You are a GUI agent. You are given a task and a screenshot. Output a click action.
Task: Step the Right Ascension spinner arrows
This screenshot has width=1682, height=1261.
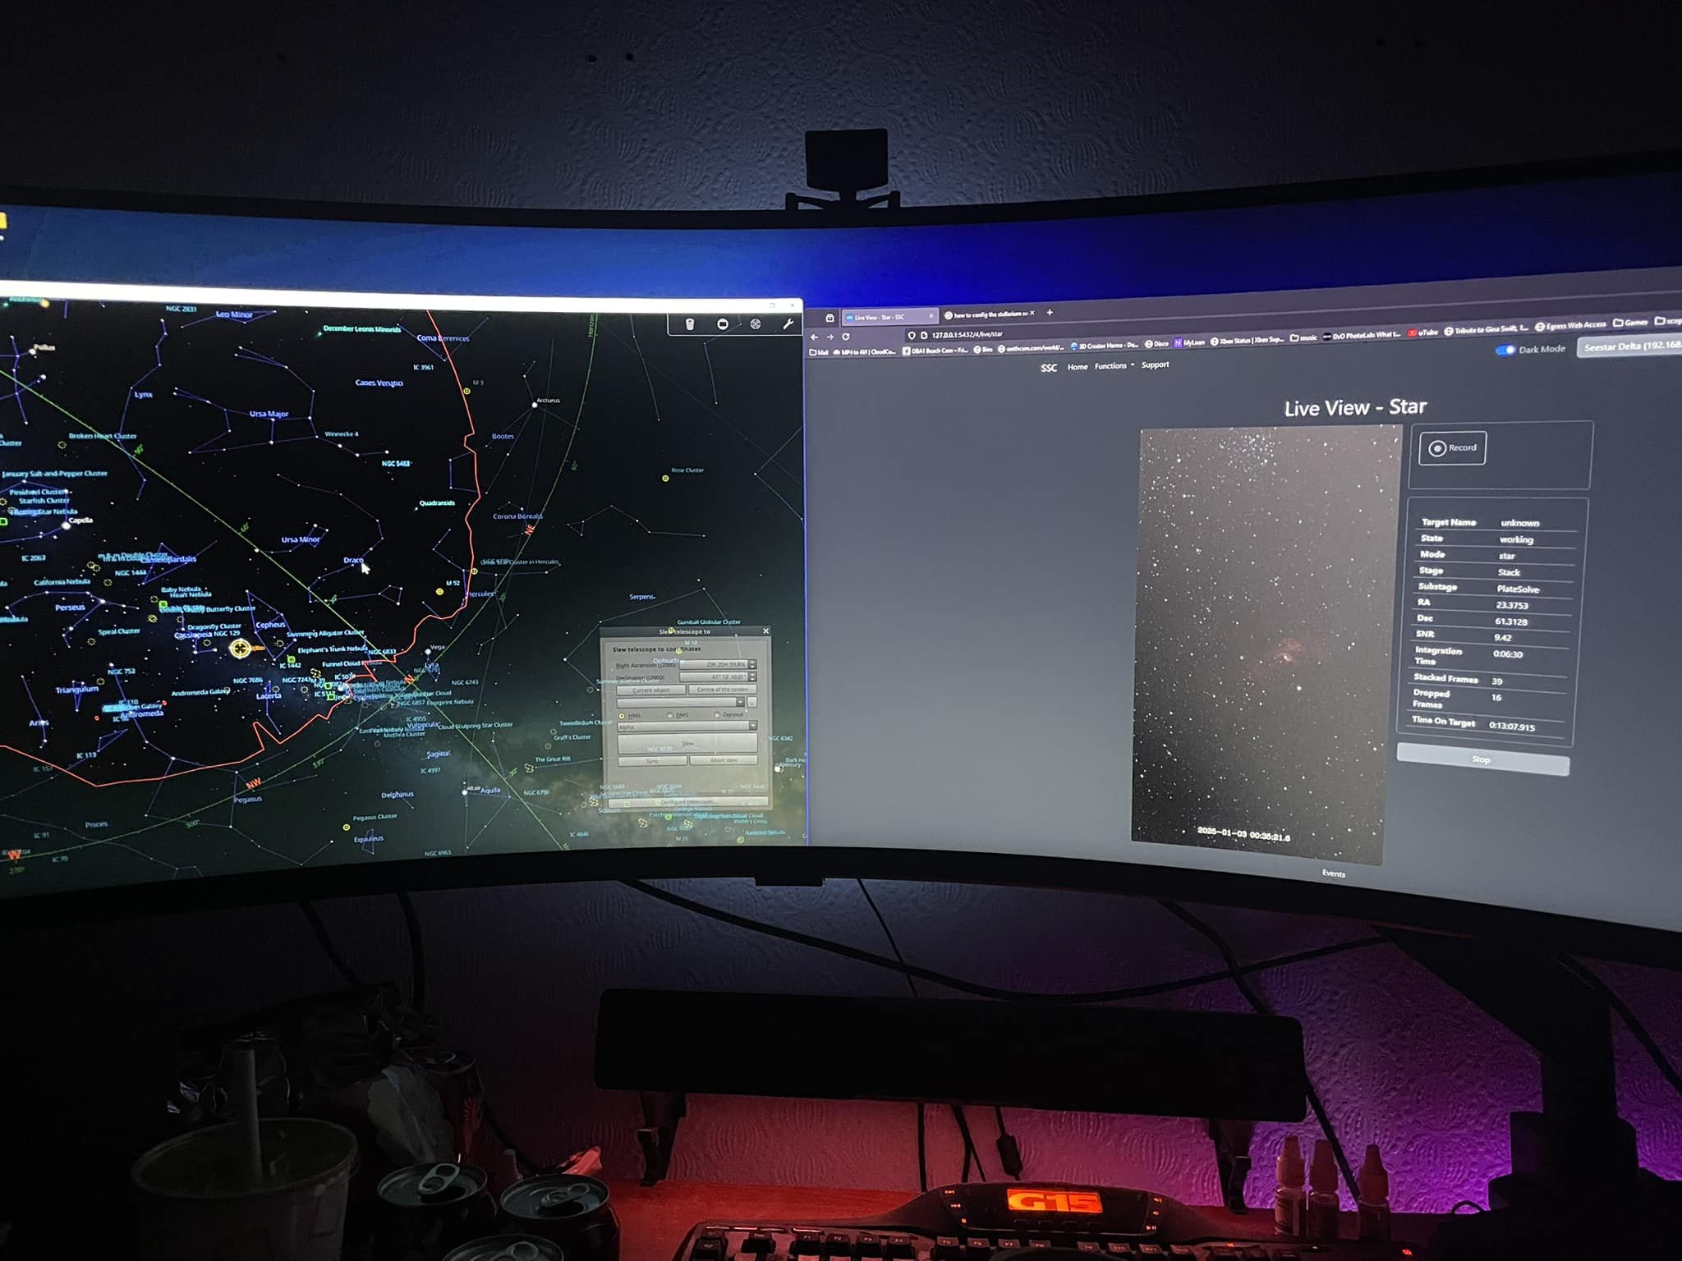click(x=752, y=664)
